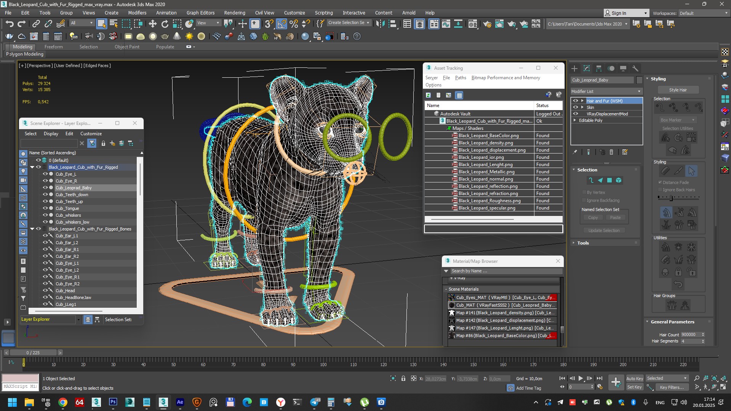
Task: Click Remove modifier from stack trash icon
Action: [x=611, y=152]
